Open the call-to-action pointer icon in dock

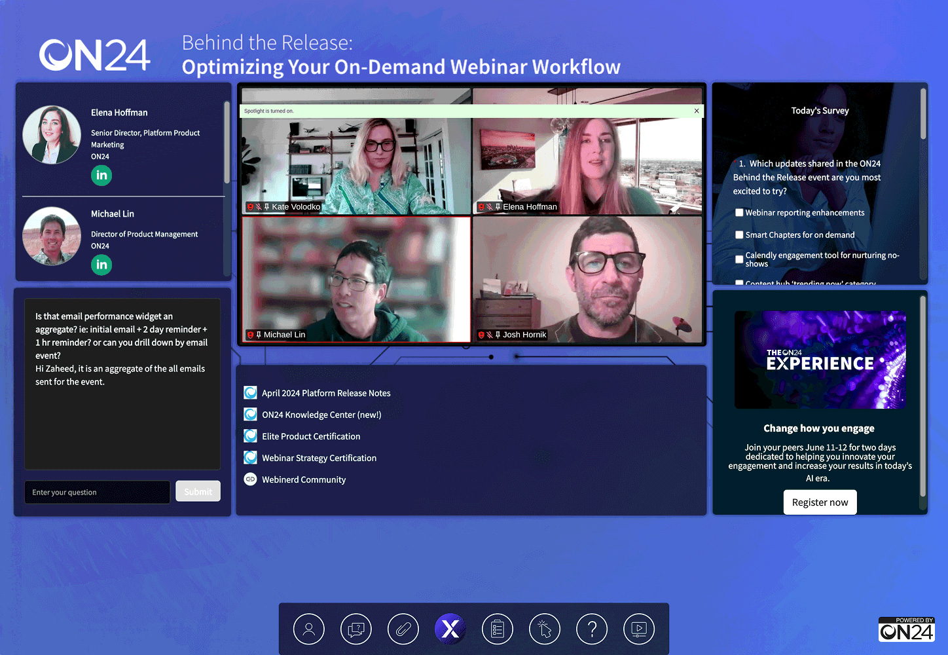point(545,629)
